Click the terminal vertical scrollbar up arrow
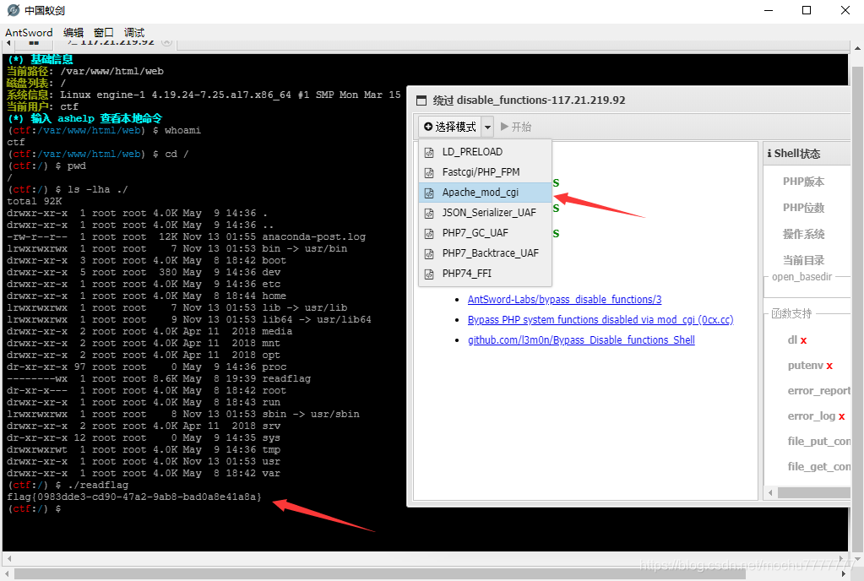 click(x=857, y=48)
